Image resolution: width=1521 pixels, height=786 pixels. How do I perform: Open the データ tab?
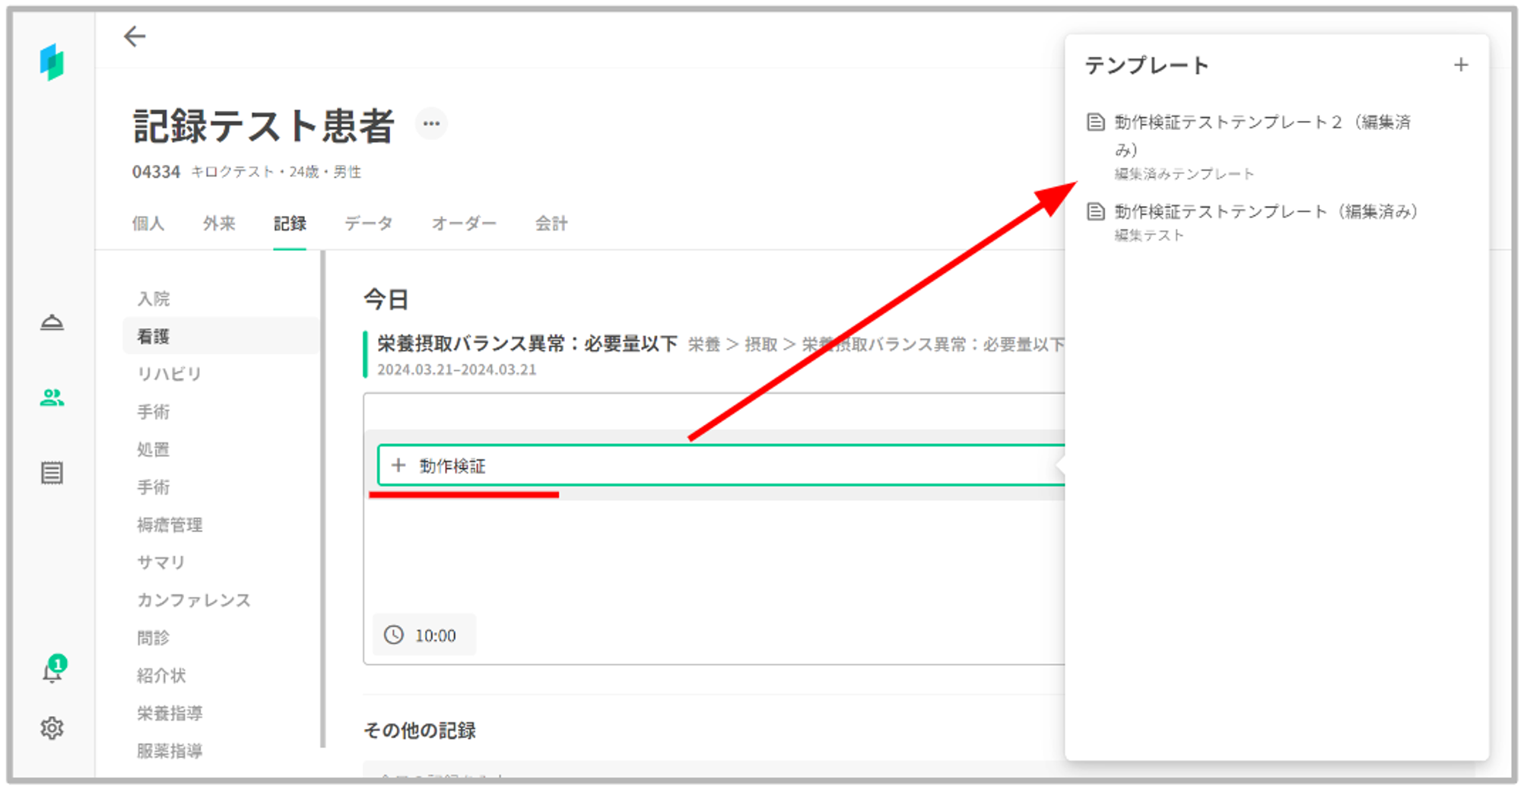(369, 223)
